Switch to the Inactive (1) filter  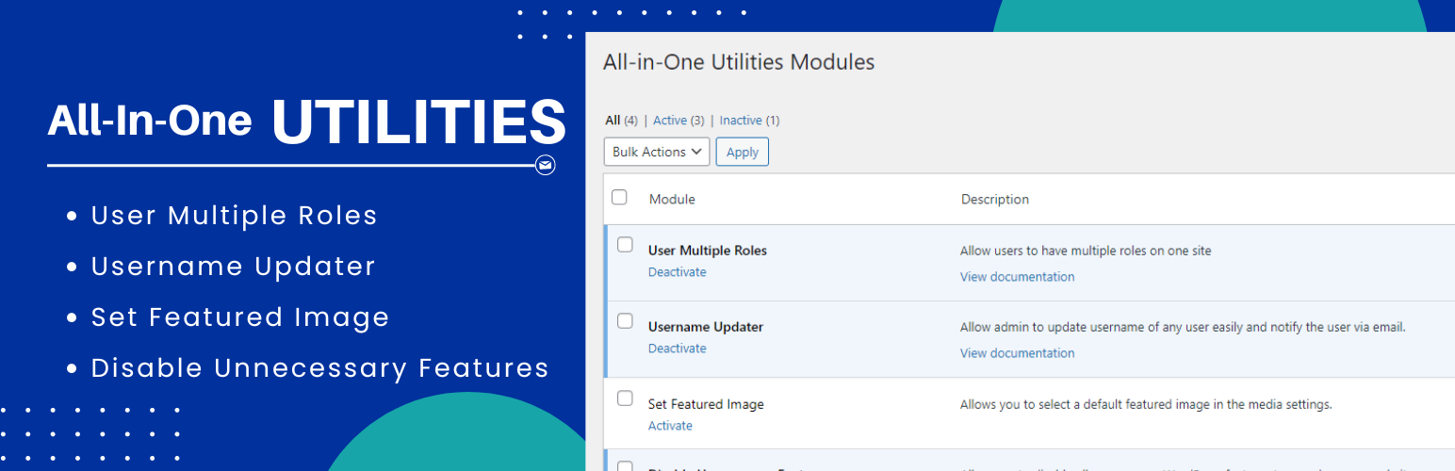tap(749, 121)
